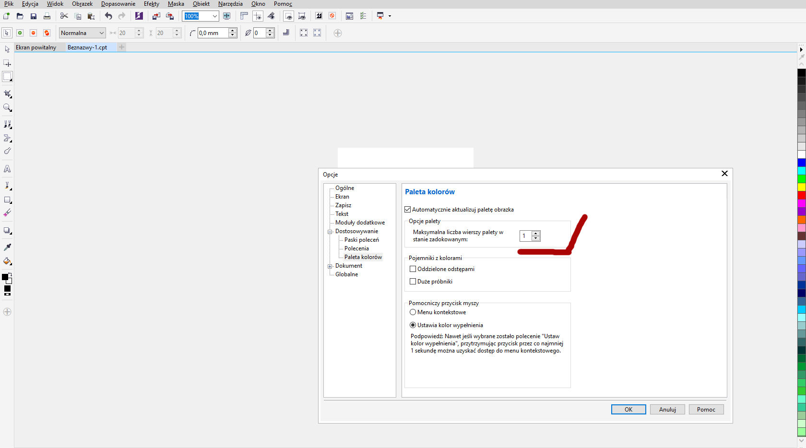The width and height of the screenshot is (806, 448).
Task: Click the Save floppy disk icon
Action: click(34, 16)
